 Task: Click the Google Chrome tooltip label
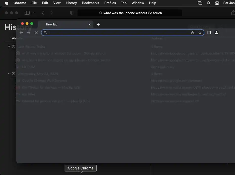coord(81,168)
